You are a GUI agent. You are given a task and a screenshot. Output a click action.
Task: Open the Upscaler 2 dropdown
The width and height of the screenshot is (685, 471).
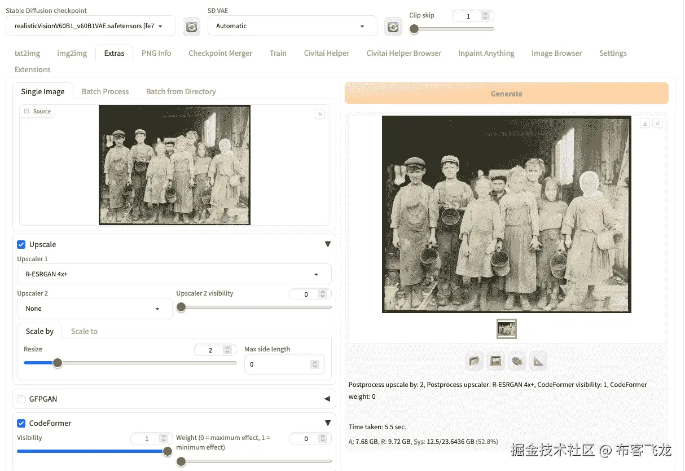tap(94, 309)
